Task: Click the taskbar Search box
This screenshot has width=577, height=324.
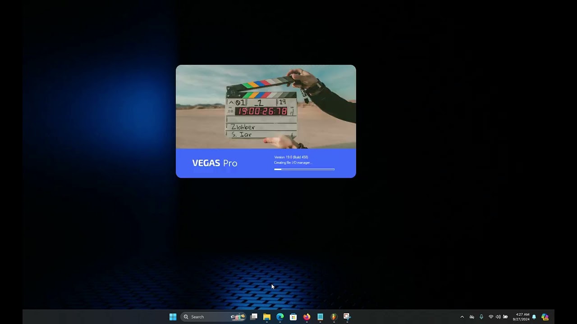Action: pos(214,317)
